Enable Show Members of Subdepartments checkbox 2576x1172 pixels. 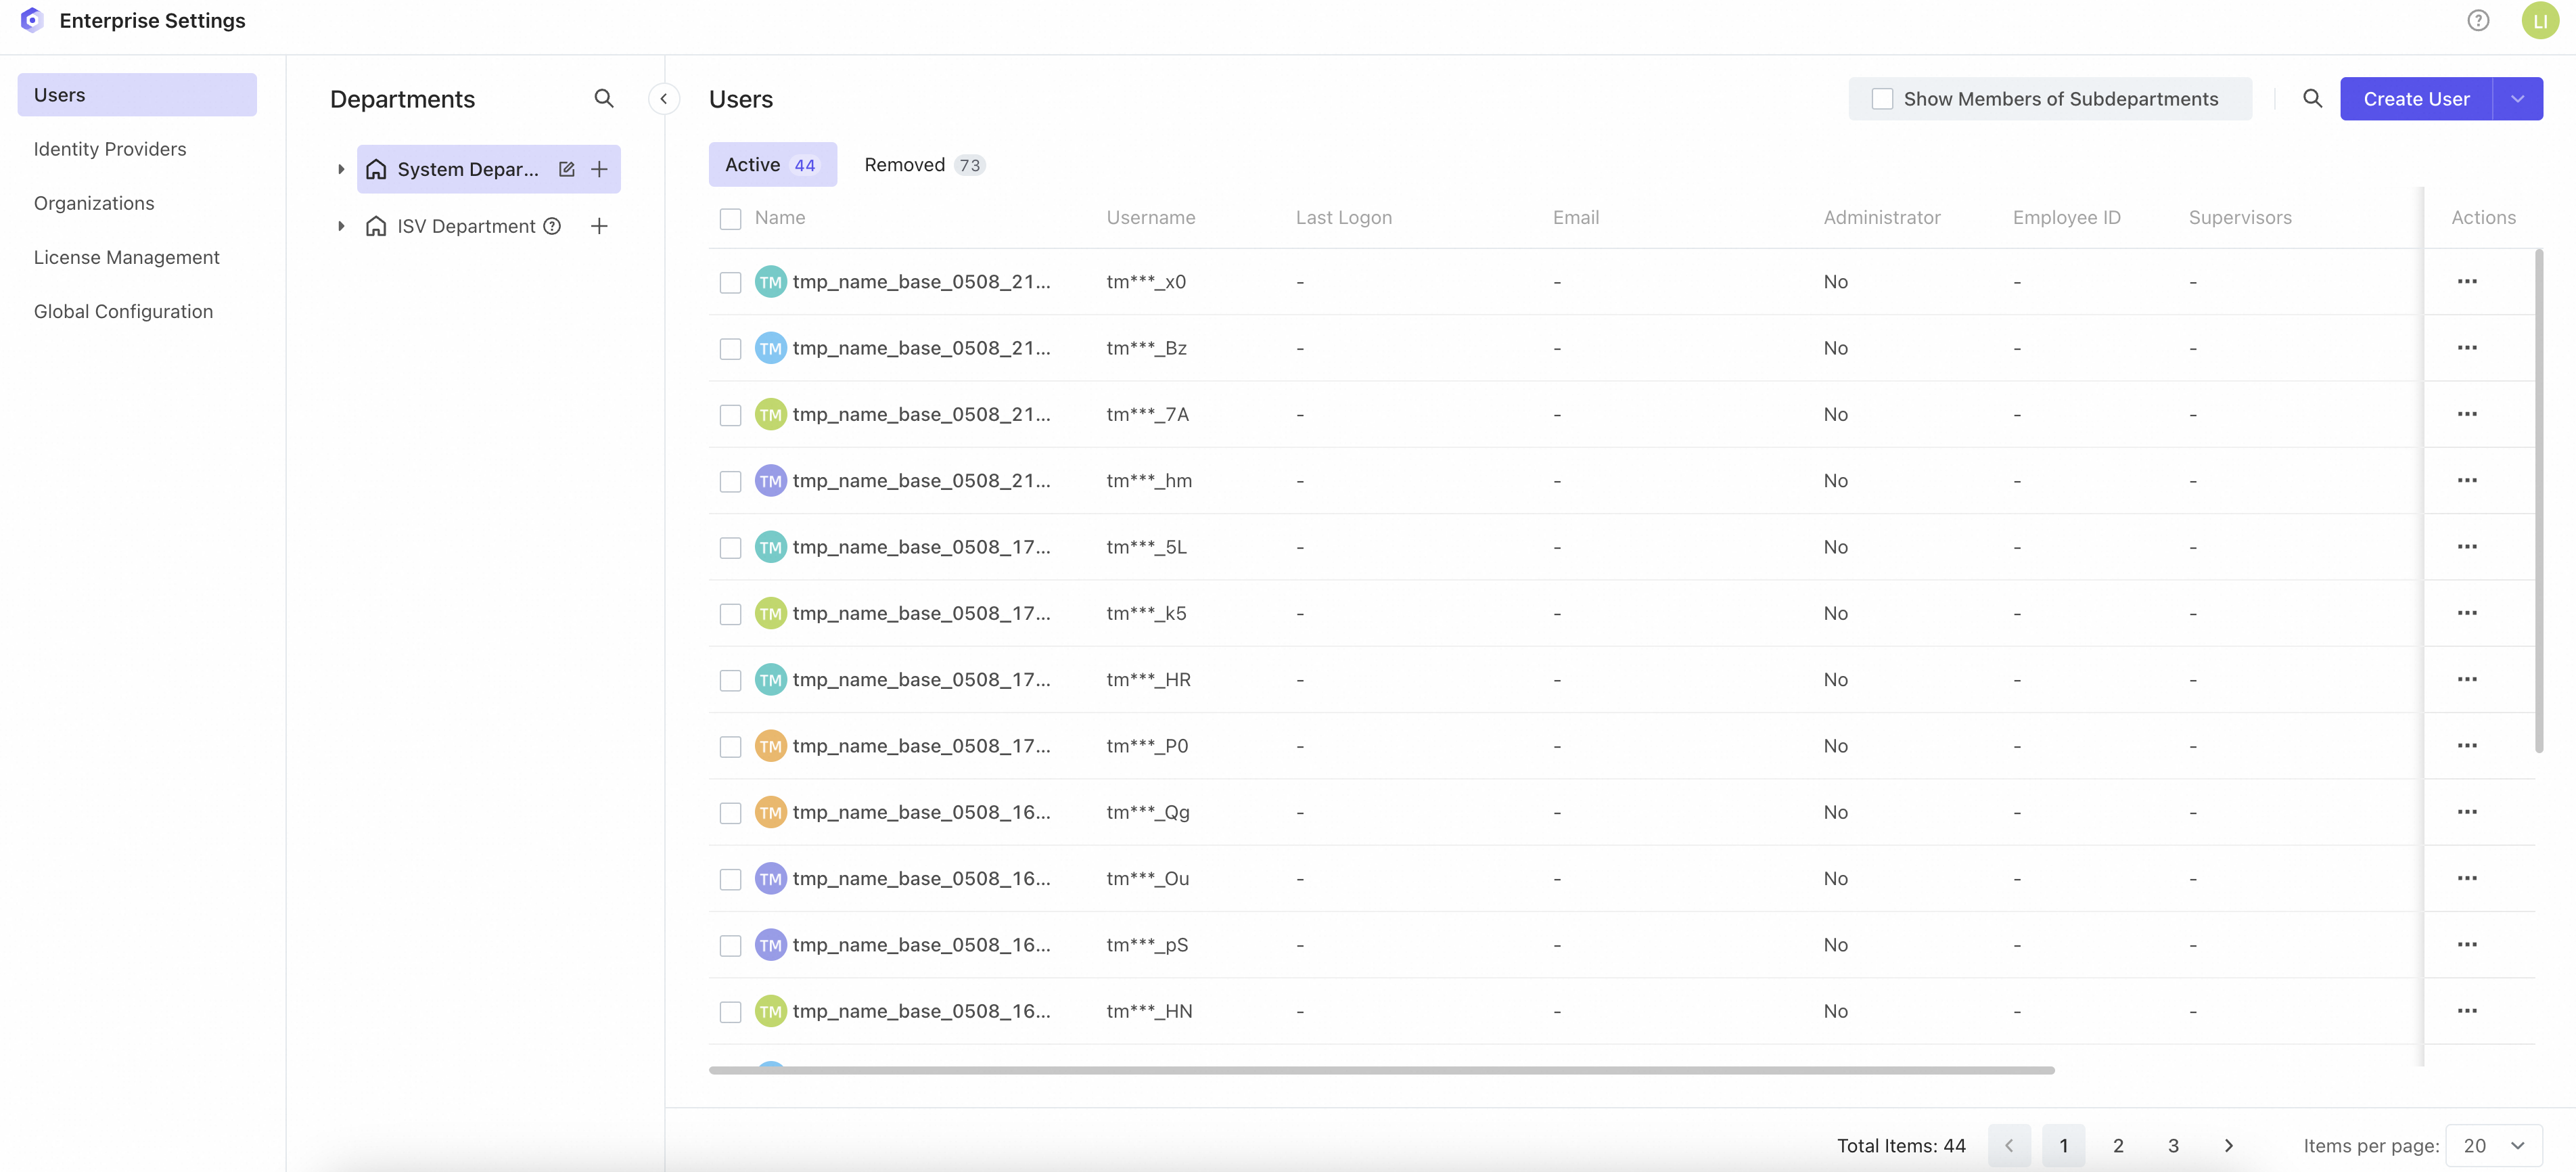coord(1882,99)
